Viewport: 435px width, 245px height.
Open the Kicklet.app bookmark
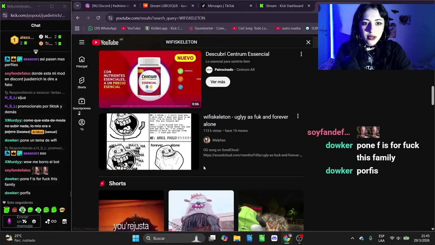[x=163, y=28]
